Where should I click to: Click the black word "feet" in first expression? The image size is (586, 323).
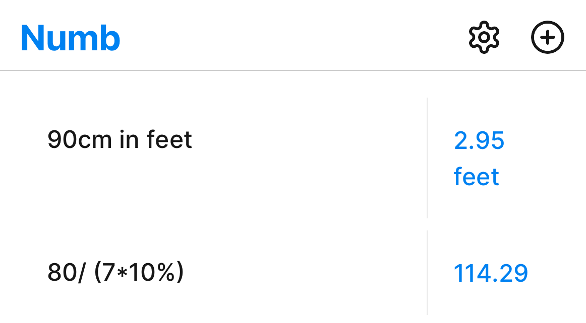[169, 139]
